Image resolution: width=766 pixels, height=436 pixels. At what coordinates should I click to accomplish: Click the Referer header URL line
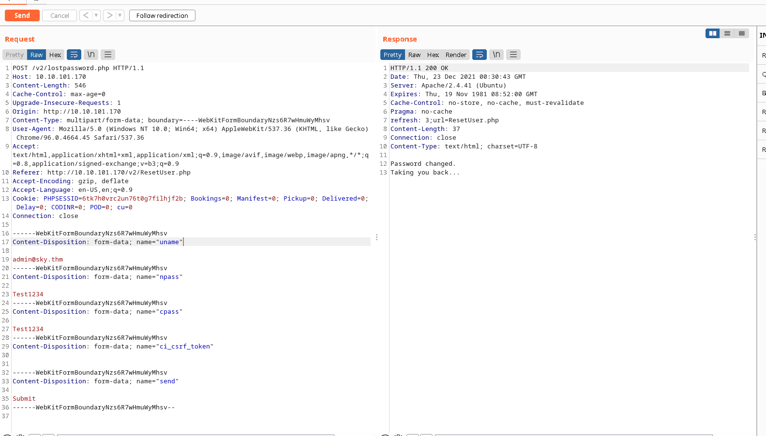(x=102, y=173)
